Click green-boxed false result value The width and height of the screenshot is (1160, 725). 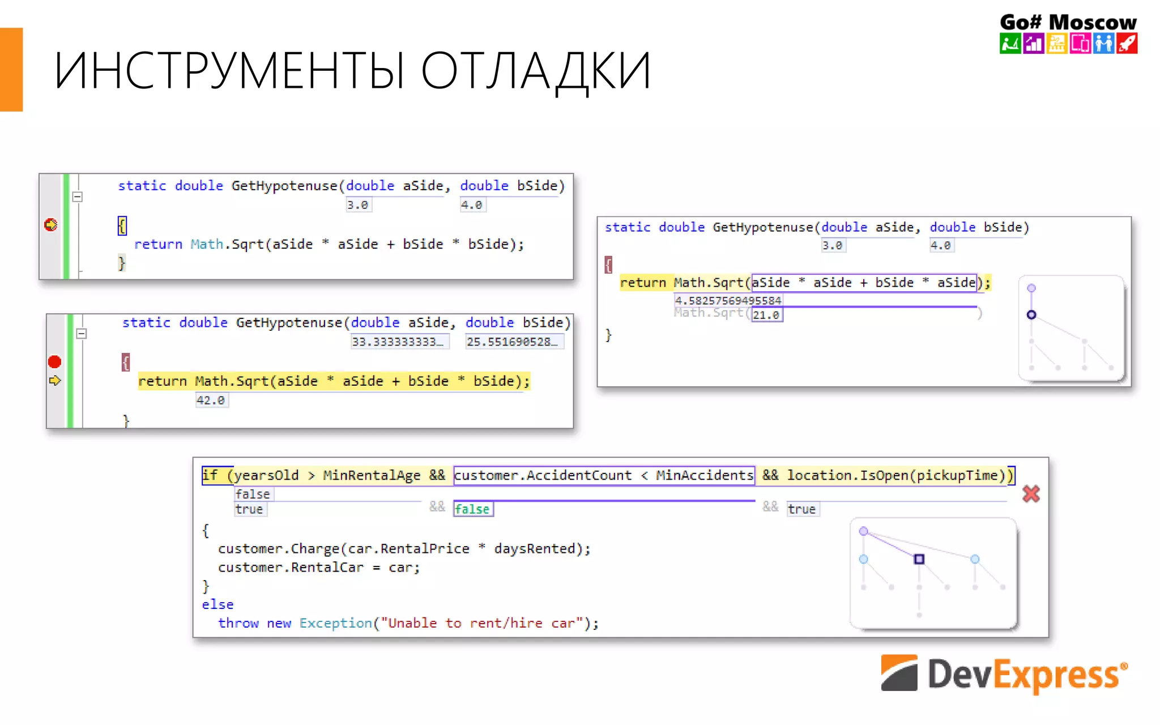tap(473, 509)
